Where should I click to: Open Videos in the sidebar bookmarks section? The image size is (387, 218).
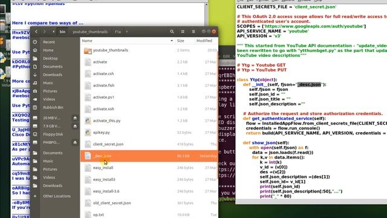point(49,177)
